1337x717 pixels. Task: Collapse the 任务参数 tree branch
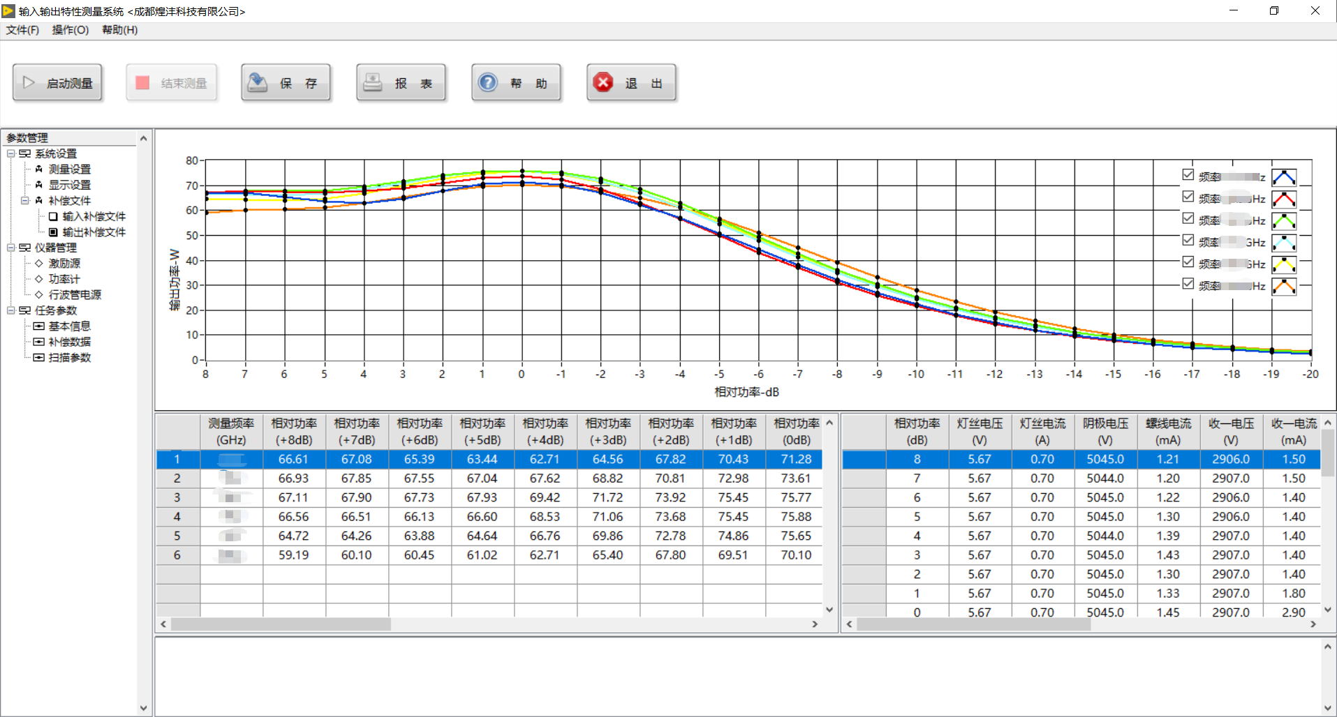point(11,310)
